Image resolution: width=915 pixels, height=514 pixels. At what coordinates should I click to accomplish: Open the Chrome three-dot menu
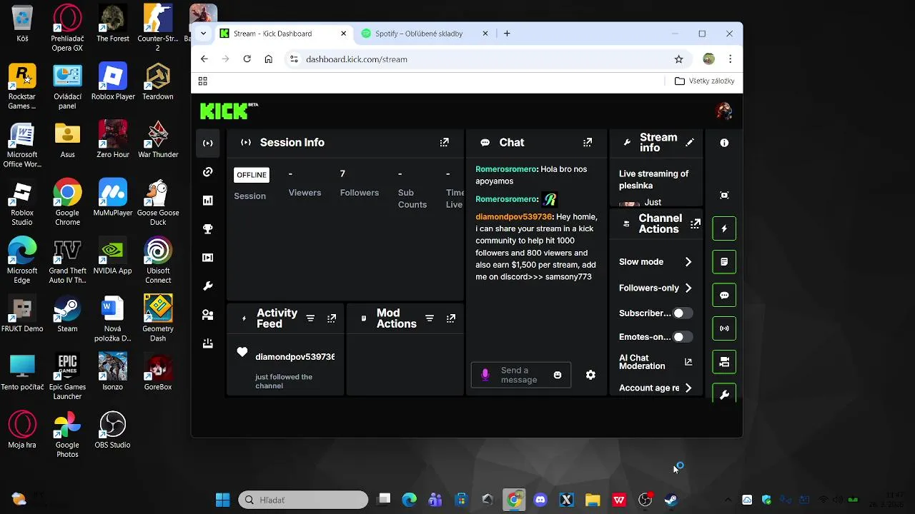(x=730, y=59)
